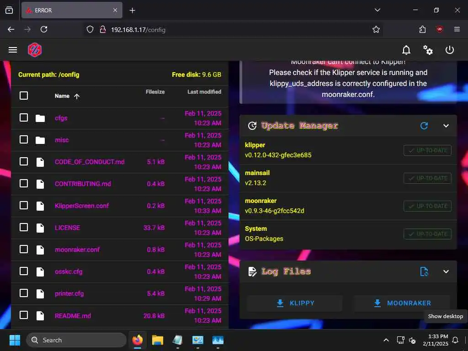Select KlipperScreen.conf checkbox
This screenshot has width=468, height=351.
tap(24, 205)
